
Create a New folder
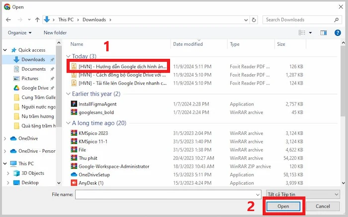(55, 33)
